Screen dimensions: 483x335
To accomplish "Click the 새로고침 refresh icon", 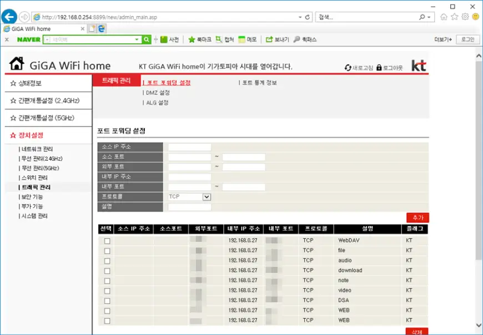I will [348, 68].
